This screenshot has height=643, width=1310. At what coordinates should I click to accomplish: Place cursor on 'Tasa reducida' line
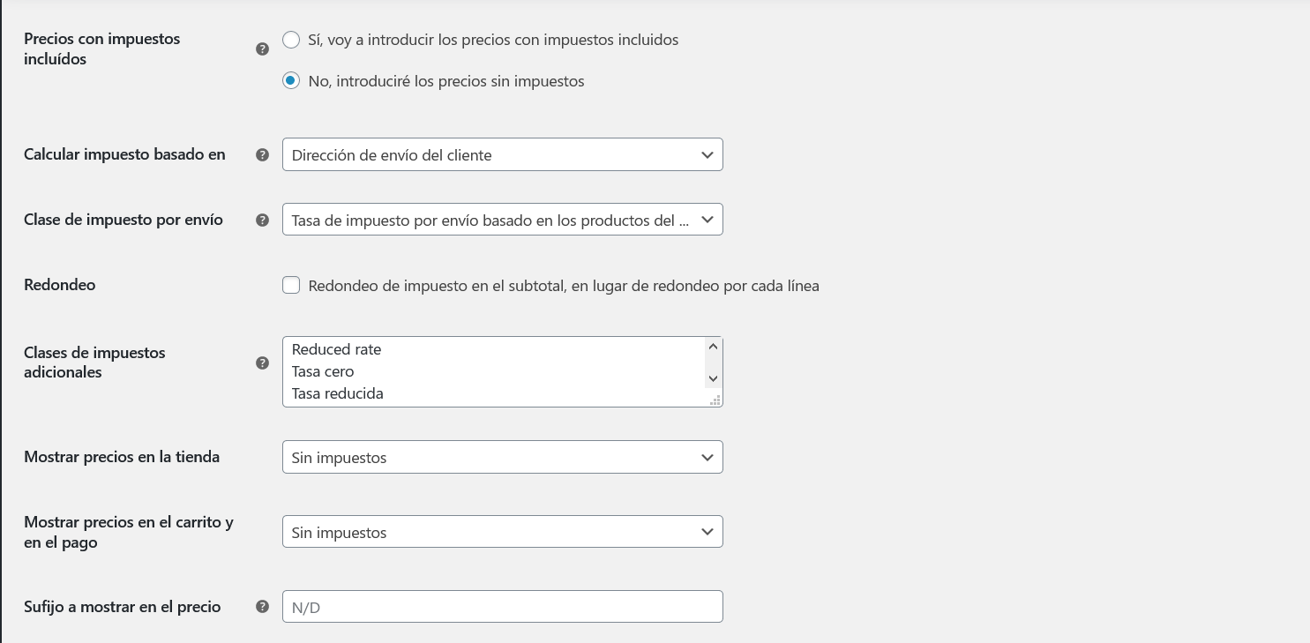click(x=338, y=393)
